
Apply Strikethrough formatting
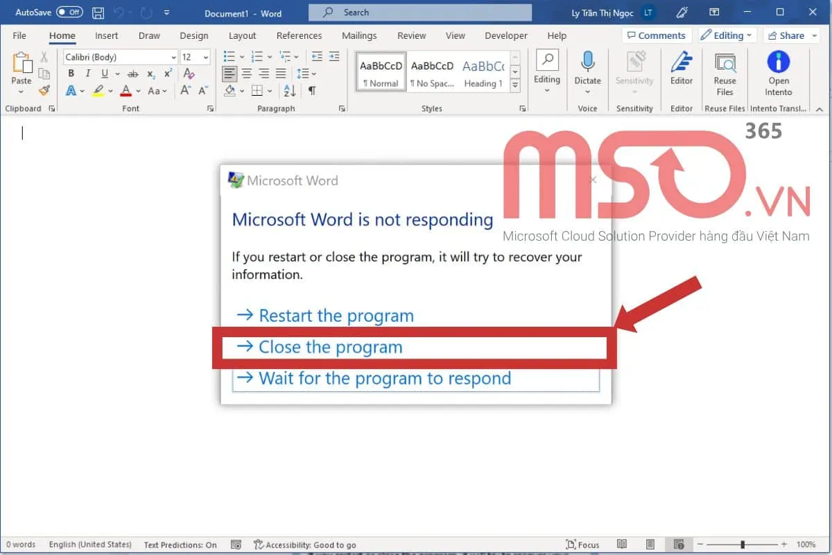[133, 74]
